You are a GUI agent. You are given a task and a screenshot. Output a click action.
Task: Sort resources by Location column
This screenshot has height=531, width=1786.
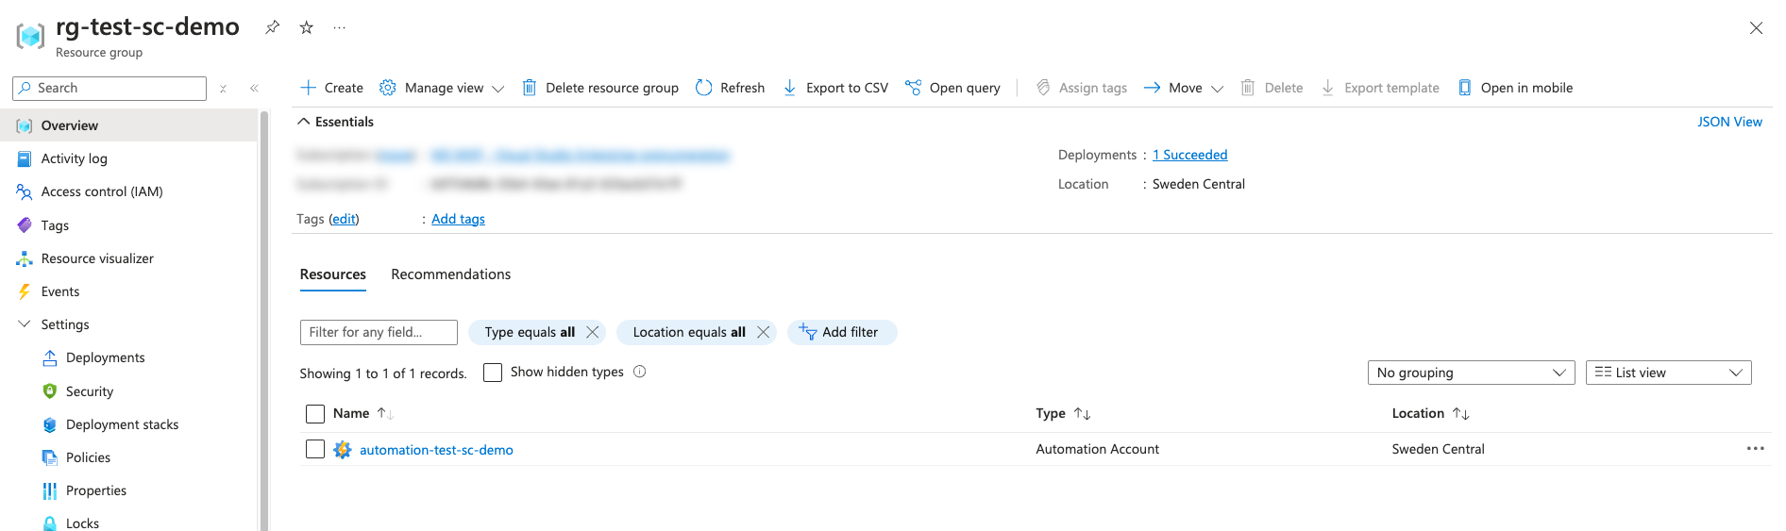point(1430,413)
